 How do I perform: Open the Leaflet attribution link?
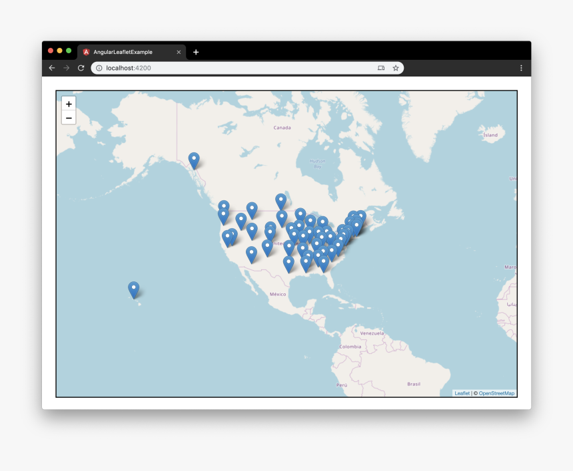(462, 393)
